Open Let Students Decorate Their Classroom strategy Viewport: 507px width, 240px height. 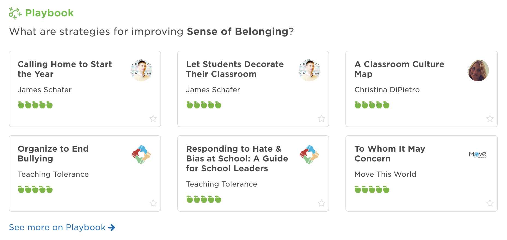tap(235, 69)
